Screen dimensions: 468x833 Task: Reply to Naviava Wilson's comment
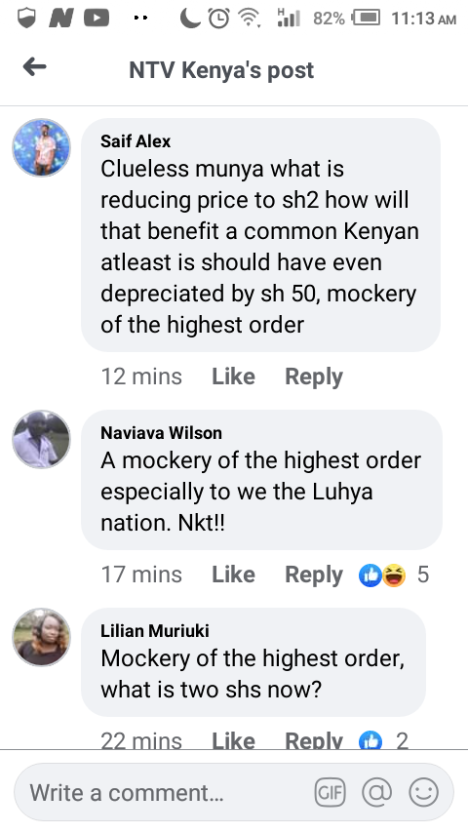pyautogui.click(x=313, y=575)
